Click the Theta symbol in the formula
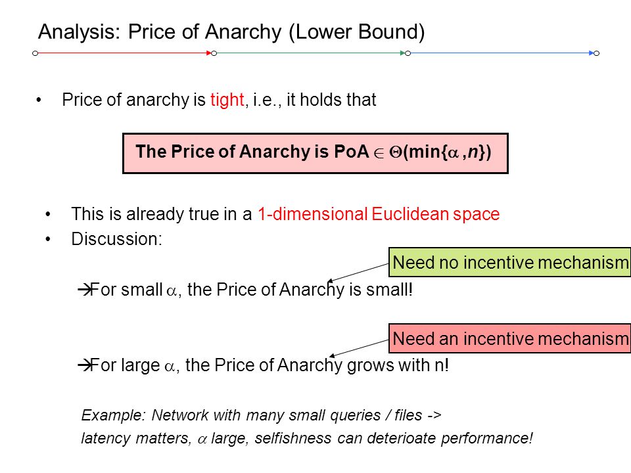Viewport: 631px width, 473px height. [x=396, y=152]
